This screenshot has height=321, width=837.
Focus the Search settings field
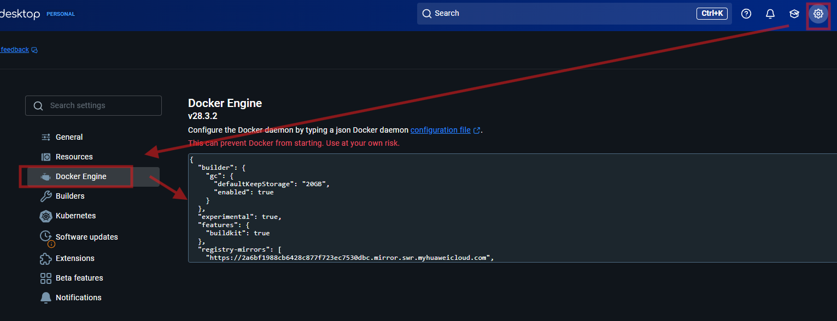click(93, 106)
